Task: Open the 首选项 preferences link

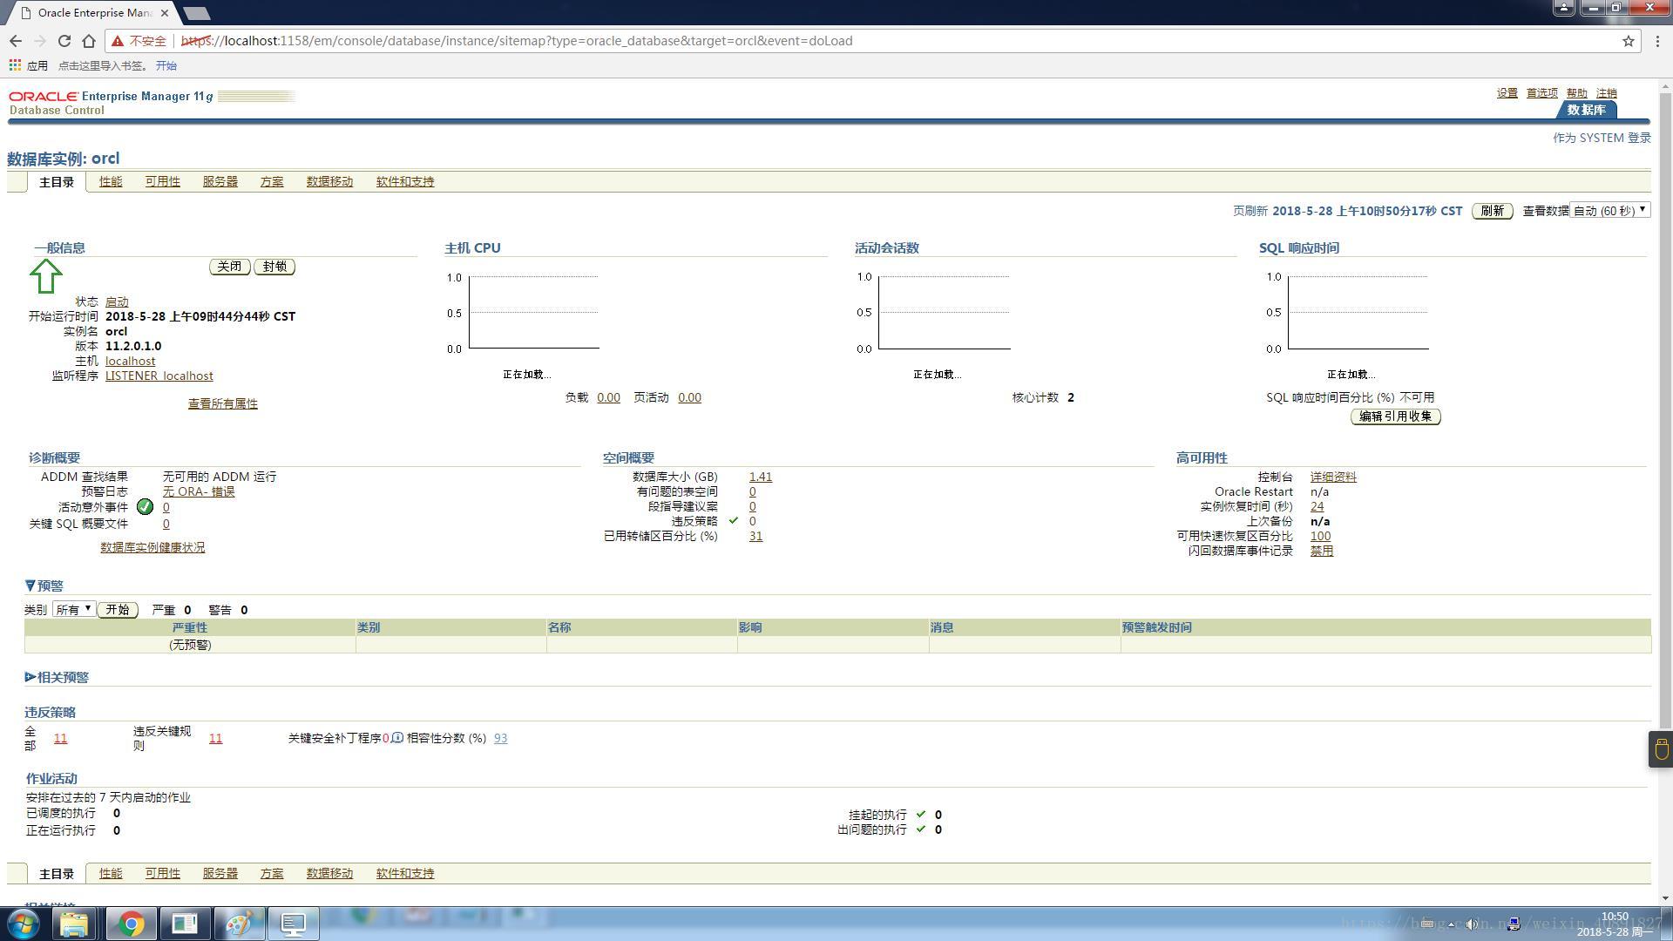Action: (1542, 93)
